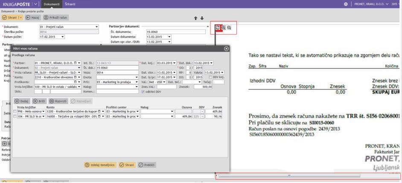Click the Prekliči button
The width and height of the screenshot is (402, 183).
(147, 165)
